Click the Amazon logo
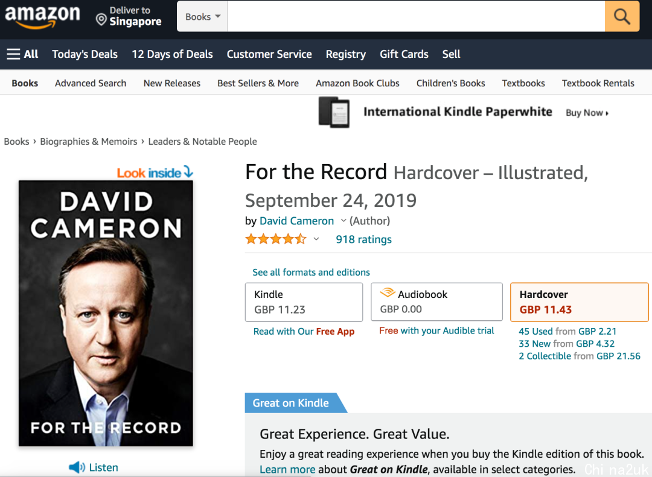The width and height of the screenshot is (652, 477). click(42, 17)
